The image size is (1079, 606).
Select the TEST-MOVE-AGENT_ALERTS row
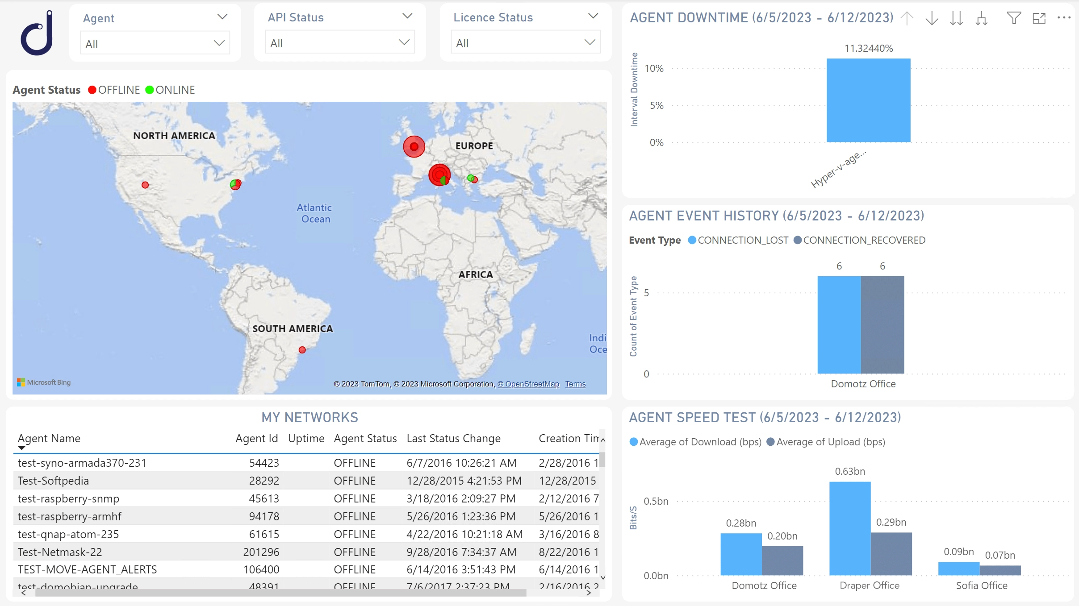(306, 569)
